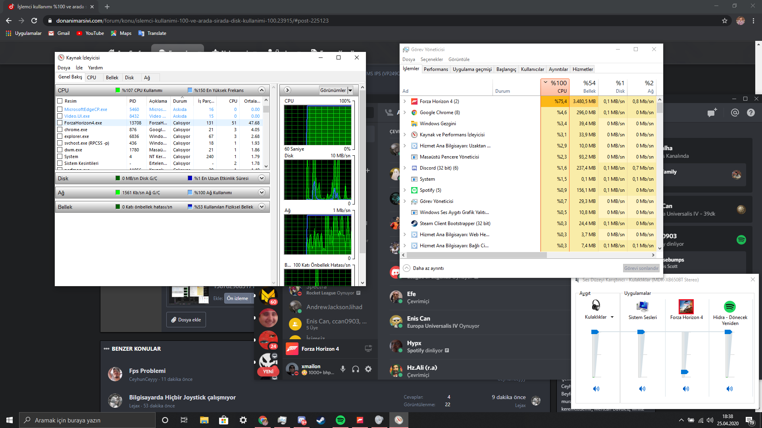Open File Explorer from the taskbar
The height and width of the screenshot is (428, 762).
tap(204, 420)
